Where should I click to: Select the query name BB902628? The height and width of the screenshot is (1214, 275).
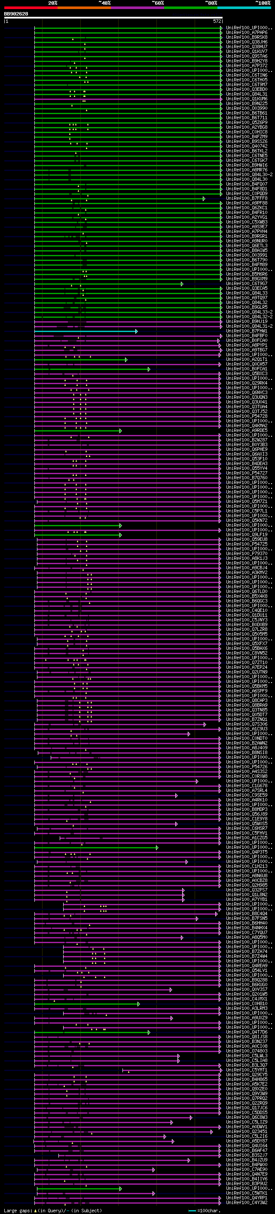pyautogui.click(x=16, y=14)
